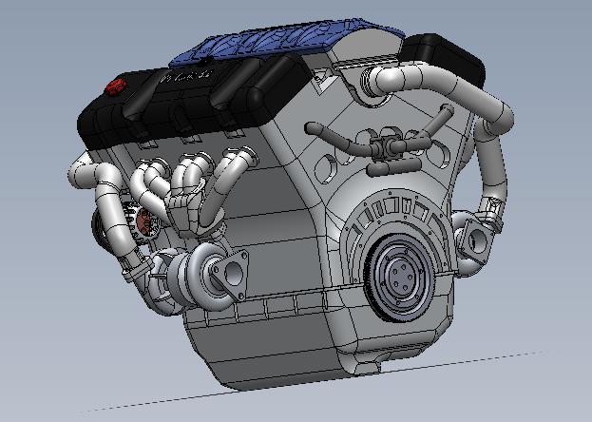Select the red oil filler cap
The image size is (592, 422).
(116, 86)
